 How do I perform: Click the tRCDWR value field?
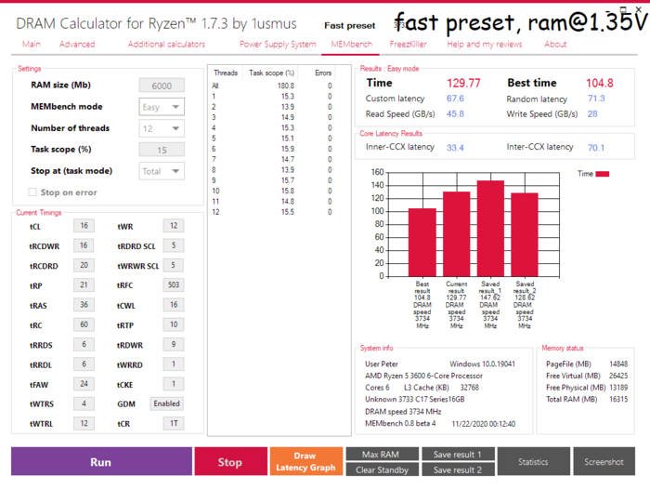pos(84,245)
